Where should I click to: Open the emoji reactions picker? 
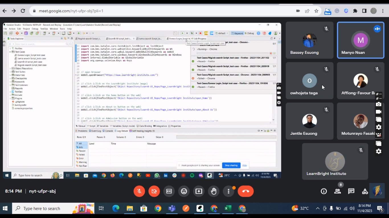184,191
